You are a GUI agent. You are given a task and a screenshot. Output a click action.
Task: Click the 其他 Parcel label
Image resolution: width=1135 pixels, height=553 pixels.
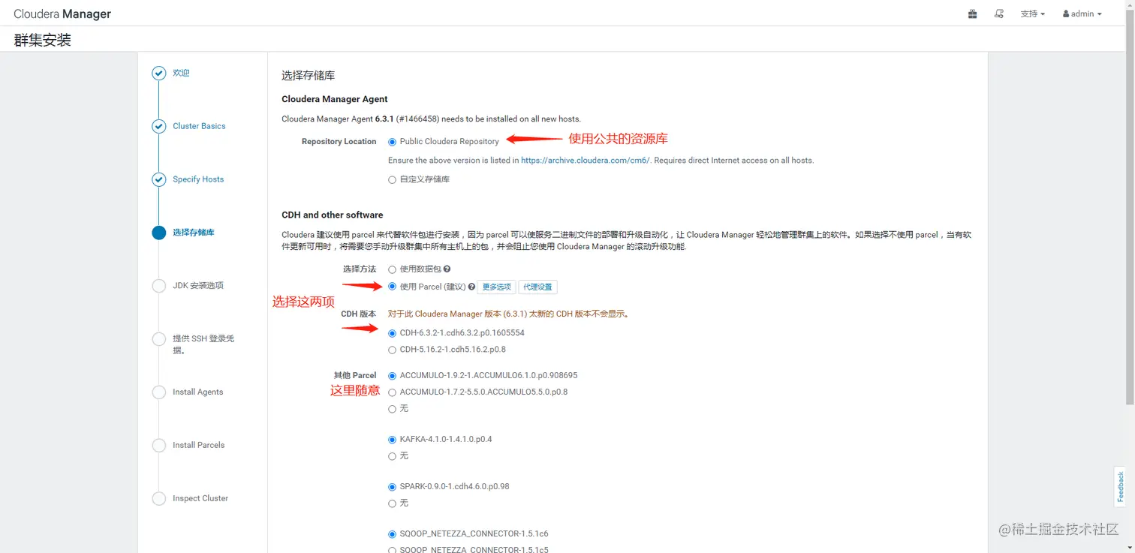[x=355, y=375]
